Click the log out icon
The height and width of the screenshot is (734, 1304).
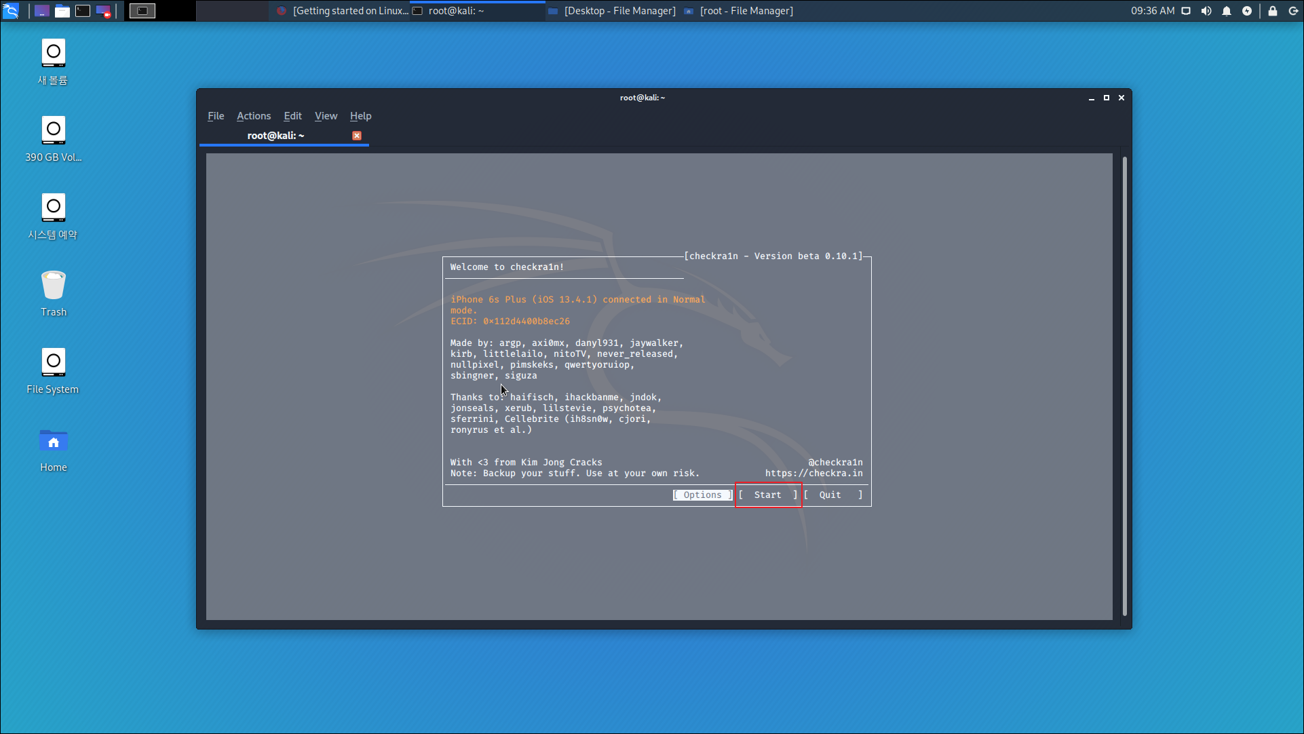tap(1293, 11)
